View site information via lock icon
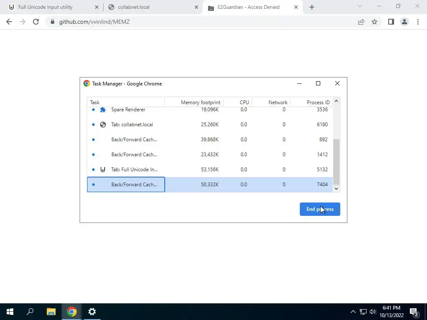The height and width of the screenshot is (320, 427). (x=53, y=22)
